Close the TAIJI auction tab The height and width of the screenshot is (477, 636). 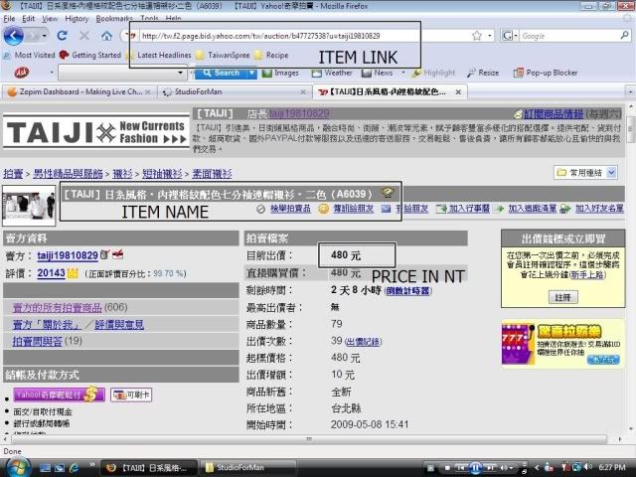(458, 92)
